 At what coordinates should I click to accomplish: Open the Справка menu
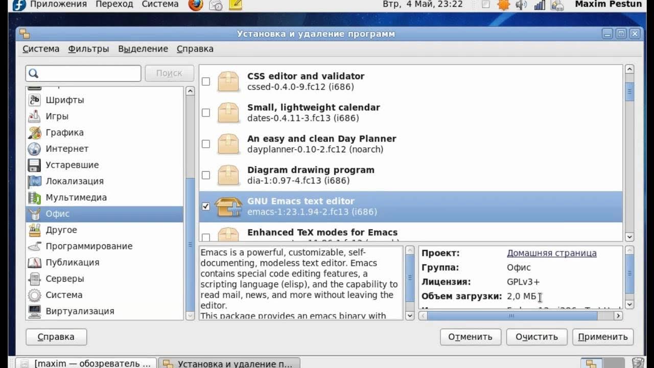pyautogui.click(x=195, y=49)
